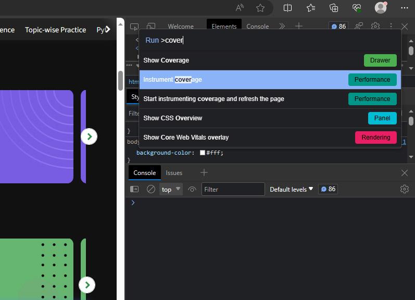Toggle the inspect element picker
The width and height of the screenshot is (415, 300).
(134, 26)
